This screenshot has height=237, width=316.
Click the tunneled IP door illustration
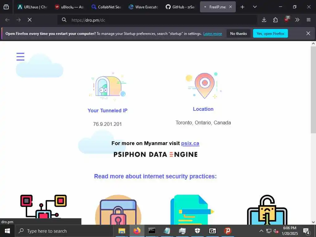108,86
